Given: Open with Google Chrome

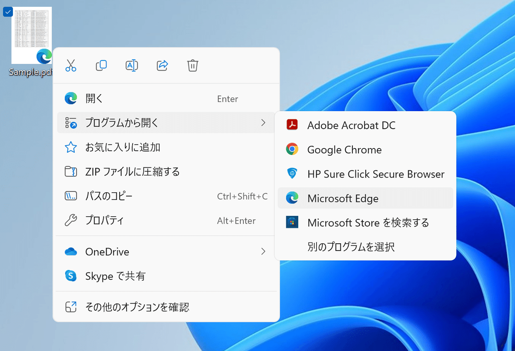Looking at the screenshot, I should pos(365,150).
